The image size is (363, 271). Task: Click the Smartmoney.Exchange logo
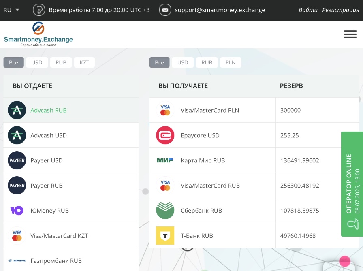[x=38, y=34]
